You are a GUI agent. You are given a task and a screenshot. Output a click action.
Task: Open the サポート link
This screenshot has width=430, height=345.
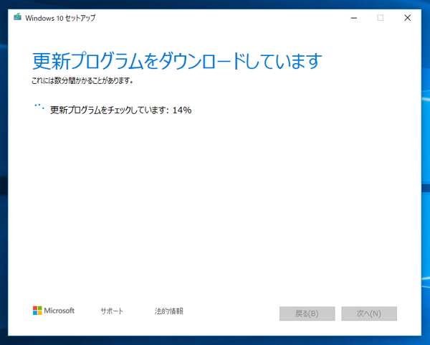[112, 311]
